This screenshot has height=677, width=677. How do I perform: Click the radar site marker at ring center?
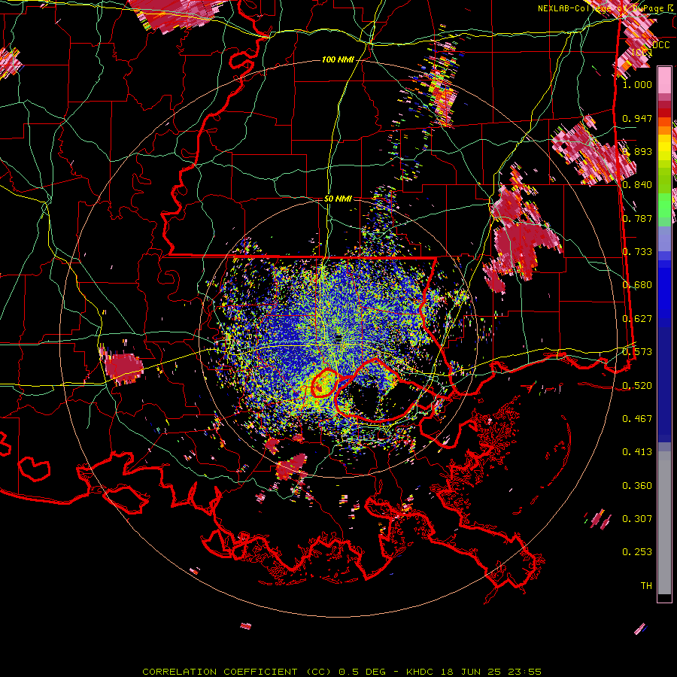coord(338,337)
